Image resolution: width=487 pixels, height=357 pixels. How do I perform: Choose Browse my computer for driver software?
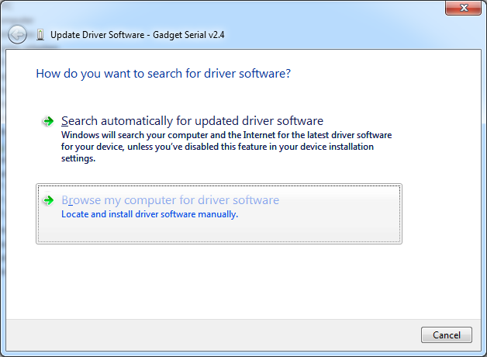219,213
